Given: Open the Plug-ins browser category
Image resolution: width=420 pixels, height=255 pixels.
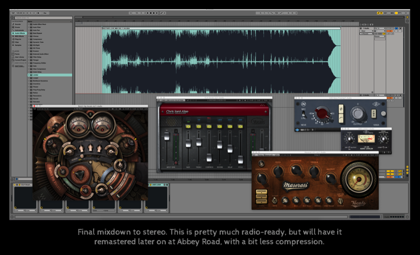Looking at the screenshot, I should click(18, 39).
